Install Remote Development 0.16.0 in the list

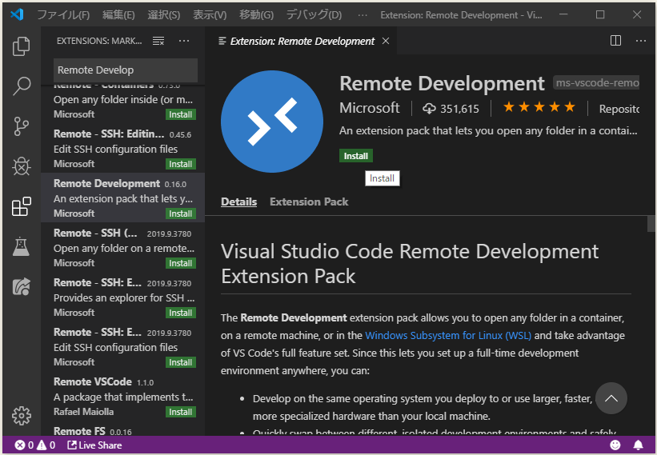click(181, 214)
